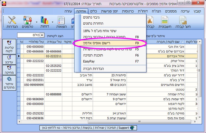Click the עדכון update button

pos(9,60)
